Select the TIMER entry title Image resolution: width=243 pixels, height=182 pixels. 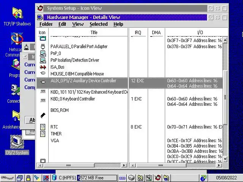(x=56, y=134)
